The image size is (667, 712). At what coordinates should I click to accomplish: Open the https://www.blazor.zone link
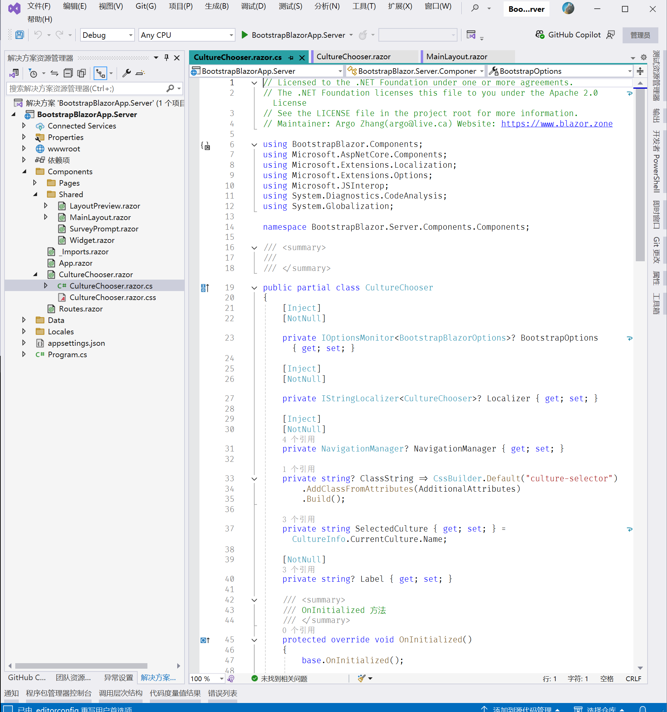point(557,124)
